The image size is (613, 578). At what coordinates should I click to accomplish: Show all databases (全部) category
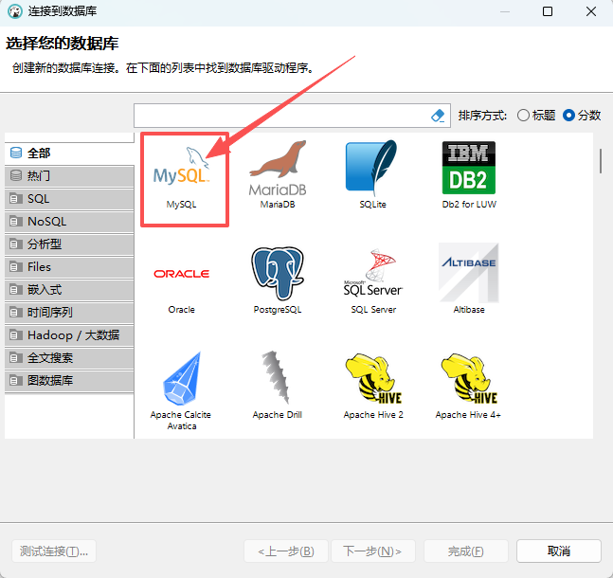[69, 153]
